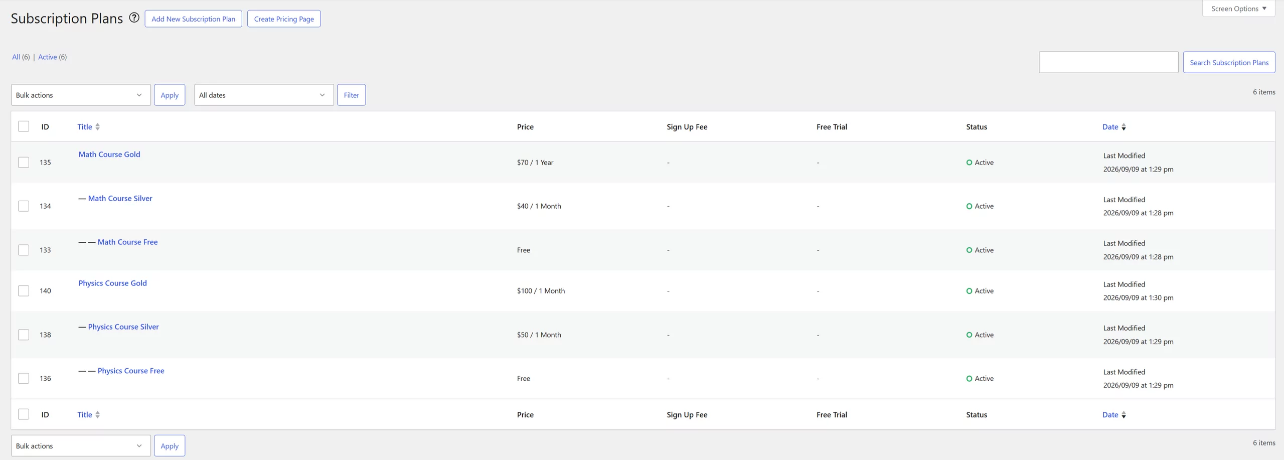Select the Math Course Free row checkbox

[24, 250]
